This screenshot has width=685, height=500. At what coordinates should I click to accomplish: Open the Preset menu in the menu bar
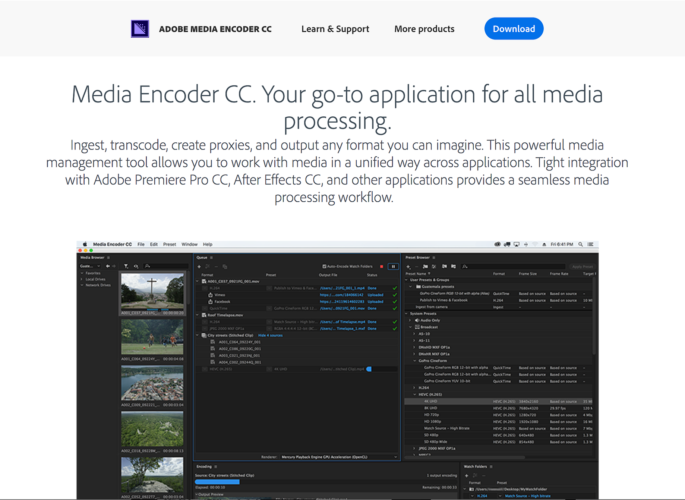pyautogui.click(x=170, y=244)
